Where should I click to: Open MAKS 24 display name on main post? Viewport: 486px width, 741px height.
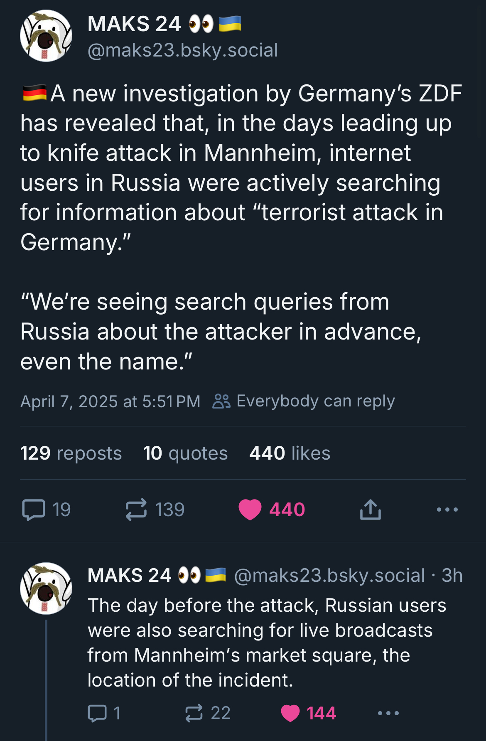tap(134, 24)
